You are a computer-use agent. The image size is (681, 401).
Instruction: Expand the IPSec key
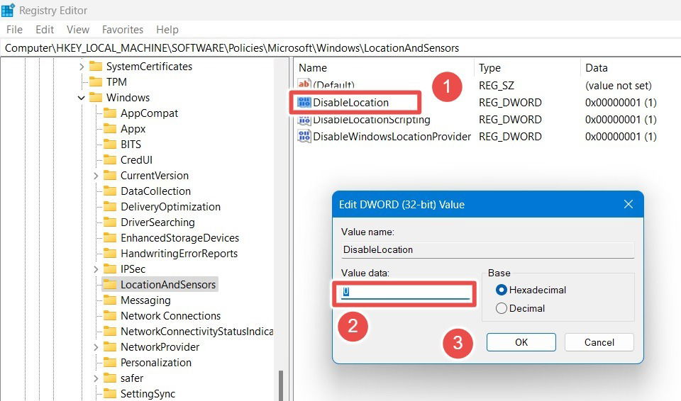(96, 269)
